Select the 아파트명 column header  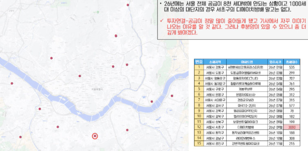(x=247, y=62)
